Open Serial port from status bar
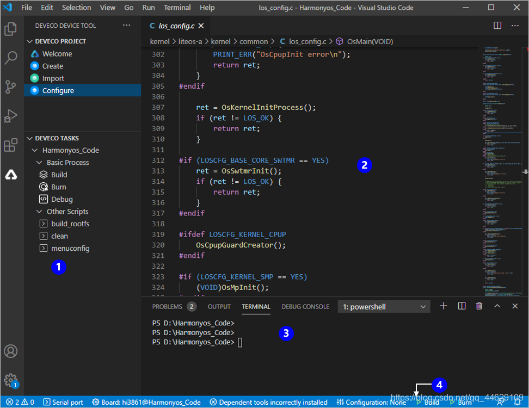 point(63,402)
